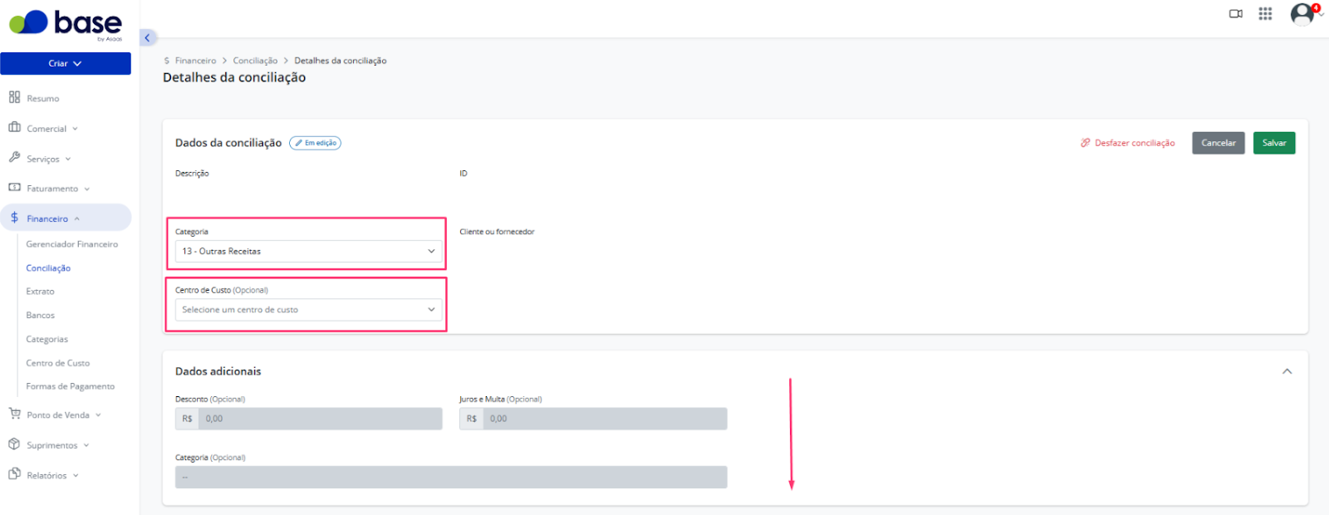Open Extrato in the sidebar

pyautogui.click(x=40, y=292)
